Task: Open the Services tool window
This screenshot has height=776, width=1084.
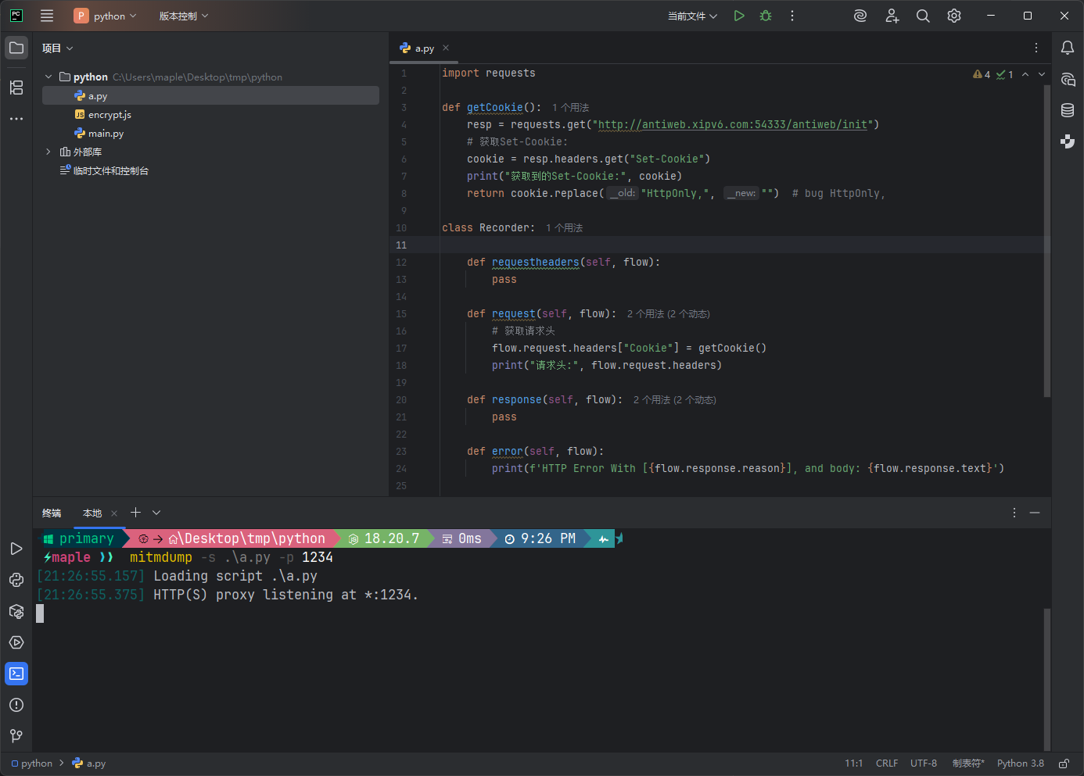Action: [x=16, y=642]
